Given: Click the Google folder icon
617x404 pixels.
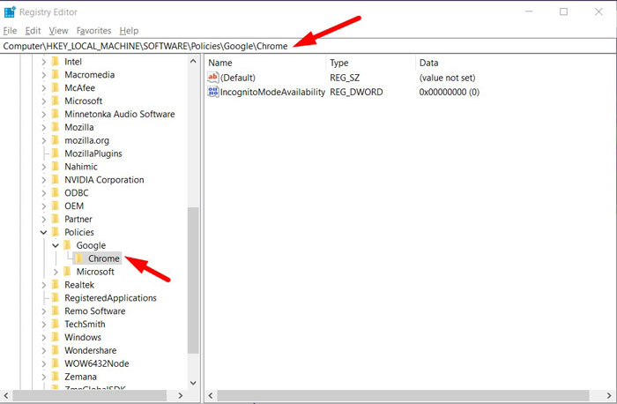Looking at the screenshot, I should click(67, 245).
